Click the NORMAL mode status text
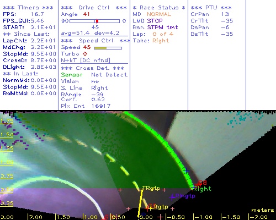Screen dimensions: 276x220 point(159,14)
